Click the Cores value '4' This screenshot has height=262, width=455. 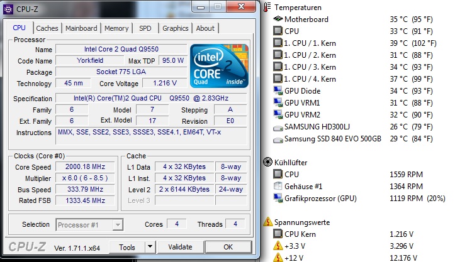pos(177,224)
